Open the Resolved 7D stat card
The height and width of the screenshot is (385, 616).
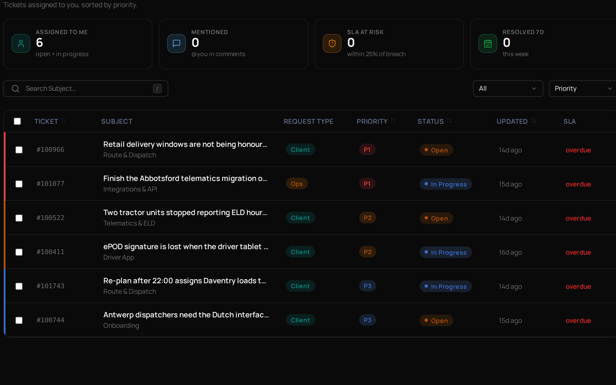(x=543, y=44)
